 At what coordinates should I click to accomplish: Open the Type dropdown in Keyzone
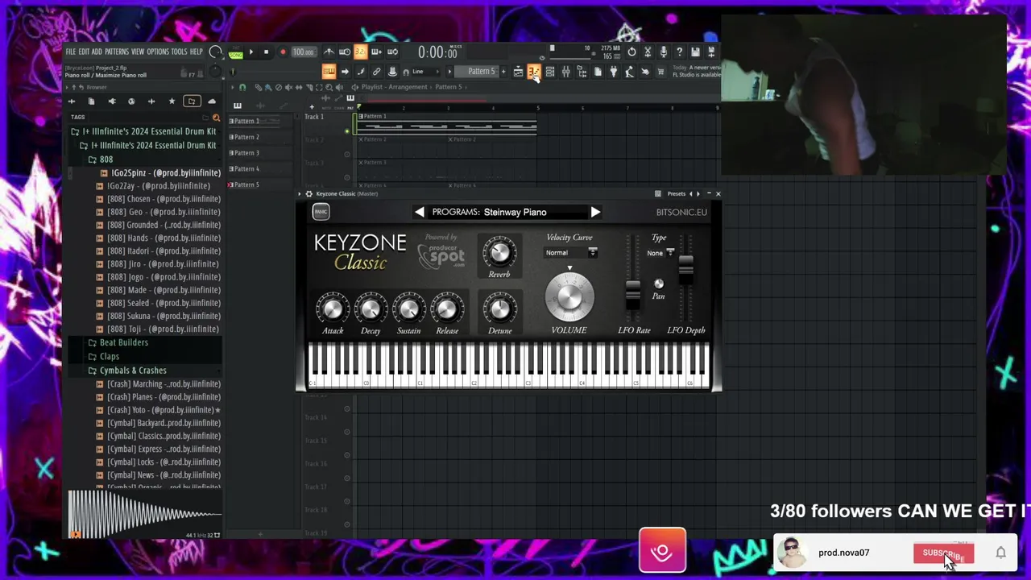point(660,253)
